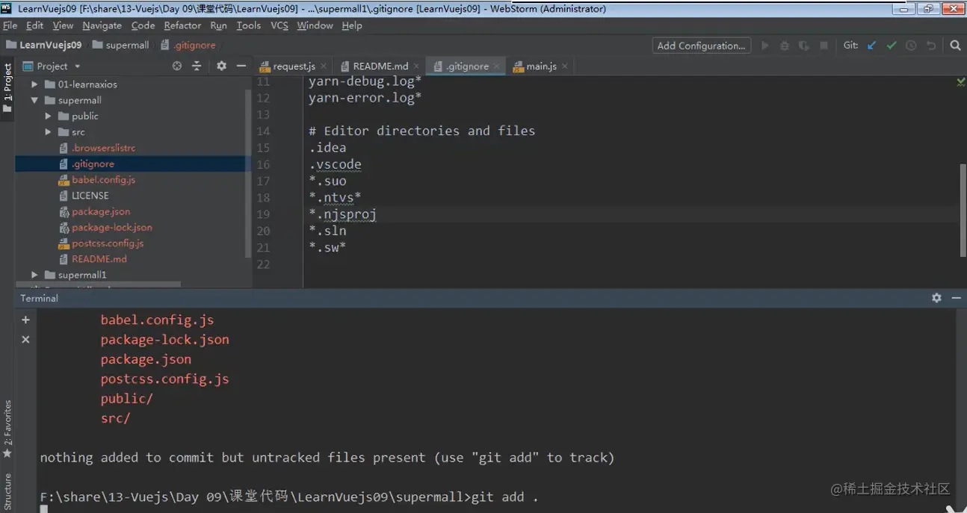Open Terminal panel settings gear
Screen dimensions: 967x513
936,298
